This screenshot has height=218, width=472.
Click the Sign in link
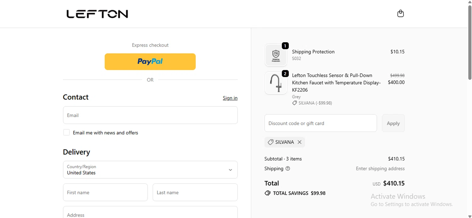coord(230,98)
